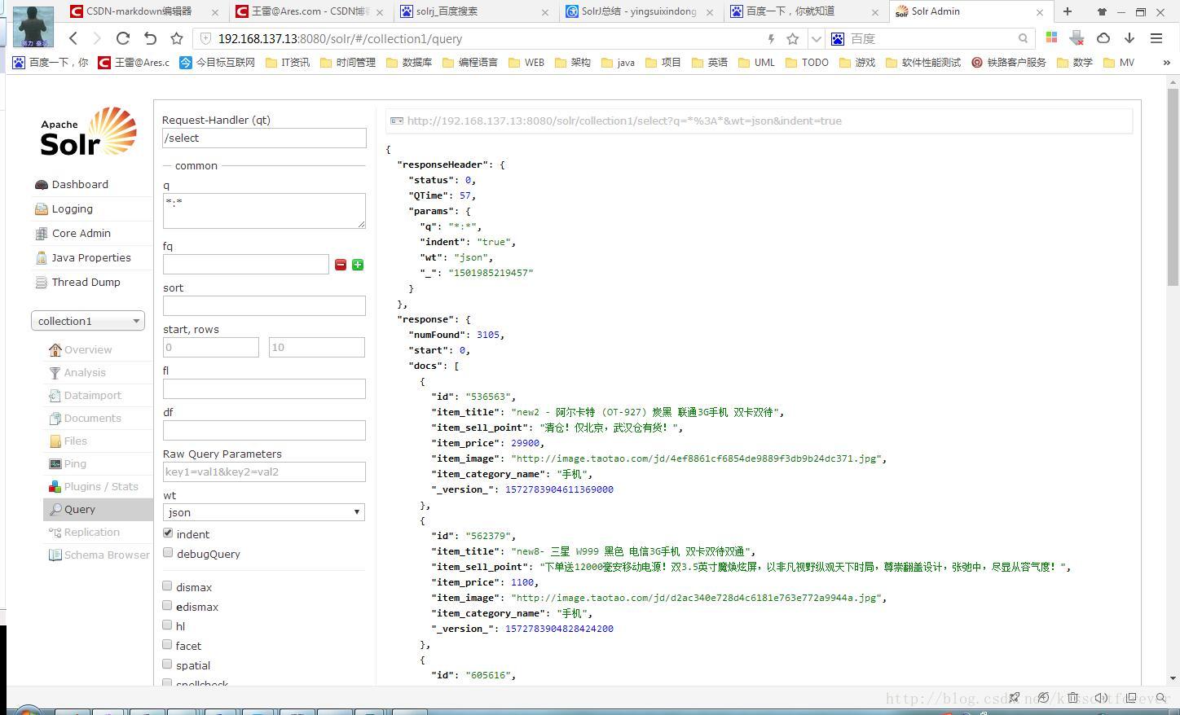Click the Dashboard gauge icon
This screenshot has height=715, width=1180.
(x=42, y=185)
